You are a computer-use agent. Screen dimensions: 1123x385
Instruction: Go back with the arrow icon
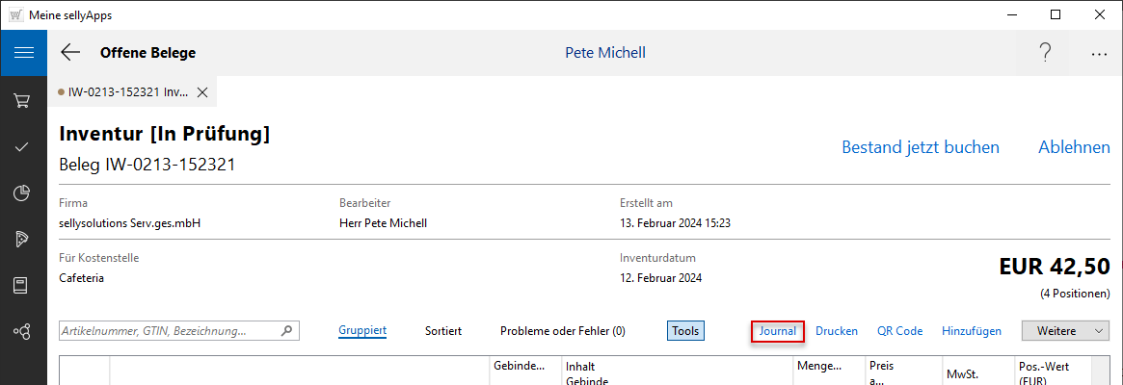[70, 53]
